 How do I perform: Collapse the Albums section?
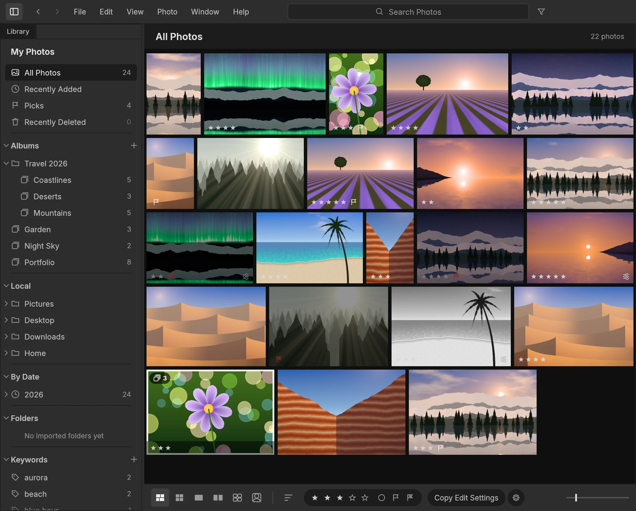[x=6, y=145]
